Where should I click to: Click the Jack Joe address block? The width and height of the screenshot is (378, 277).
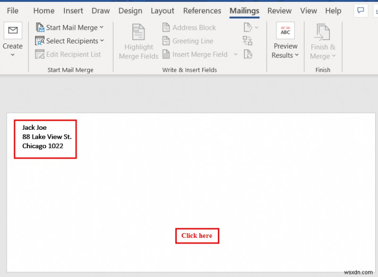point(45,139)
